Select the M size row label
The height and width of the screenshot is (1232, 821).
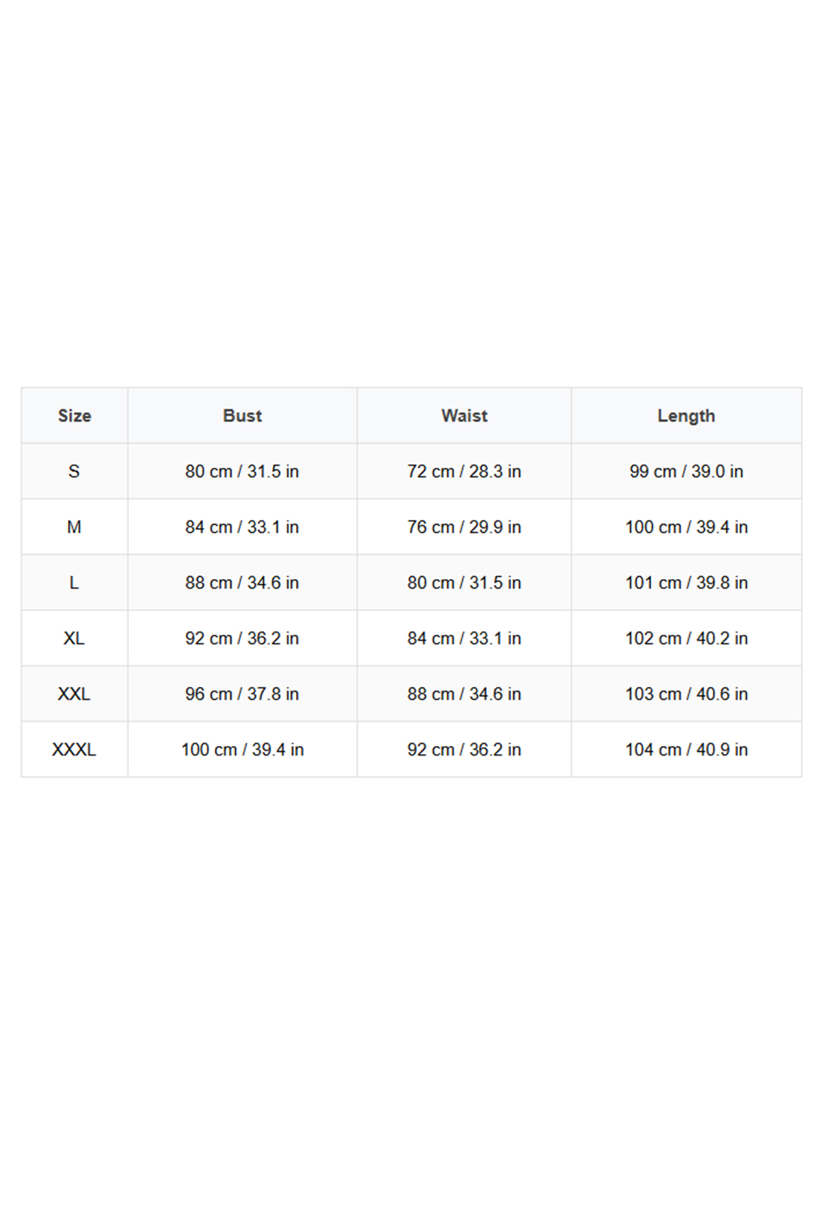[74, 528]
